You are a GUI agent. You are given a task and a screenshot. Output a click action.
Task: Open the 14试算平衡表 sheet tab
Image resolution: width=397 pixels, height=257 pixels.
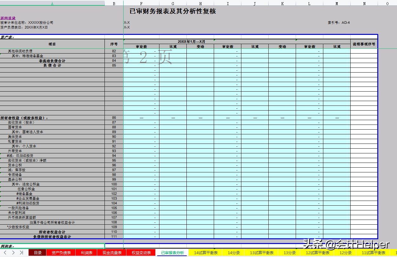206,253
